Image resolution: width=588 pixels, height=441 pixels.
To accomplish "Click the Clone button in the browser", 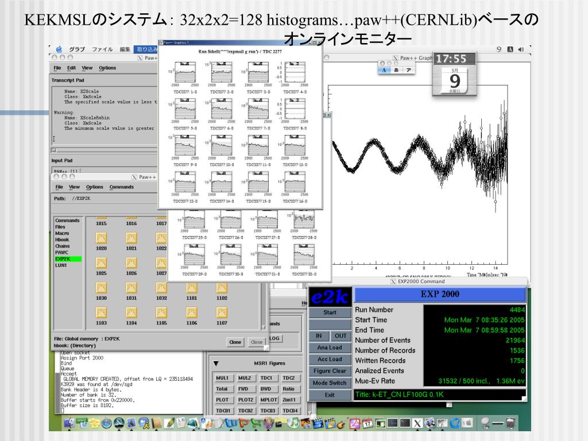I will pos(235,342).
